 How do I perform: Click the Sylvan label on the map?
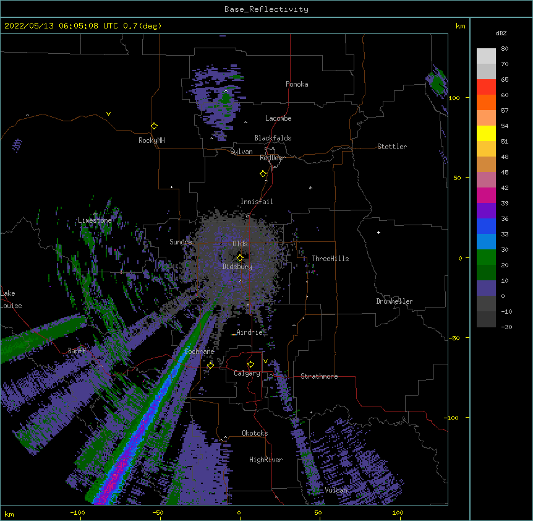pyautogui.click(x=241, y=152)
